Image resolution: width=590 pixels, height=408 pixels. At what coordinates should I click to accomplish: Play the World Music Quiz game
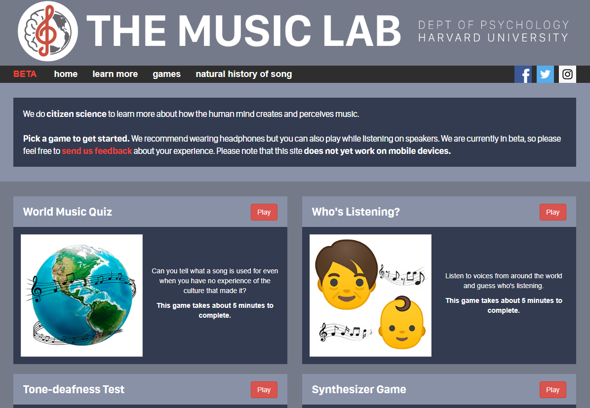[264, 212]
